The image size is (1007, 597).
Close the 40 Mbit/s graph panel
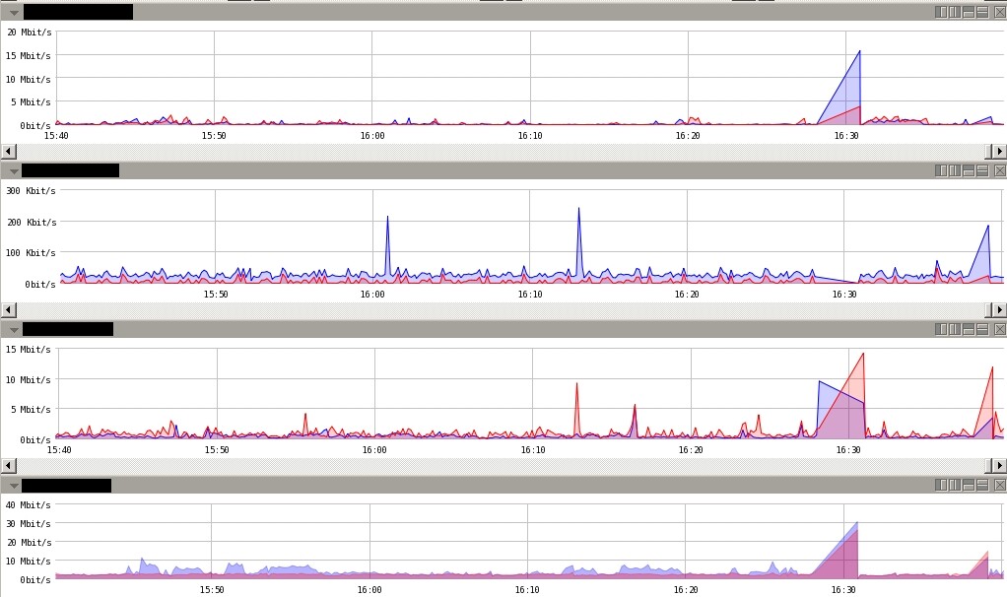click(x=1000, y=485)
